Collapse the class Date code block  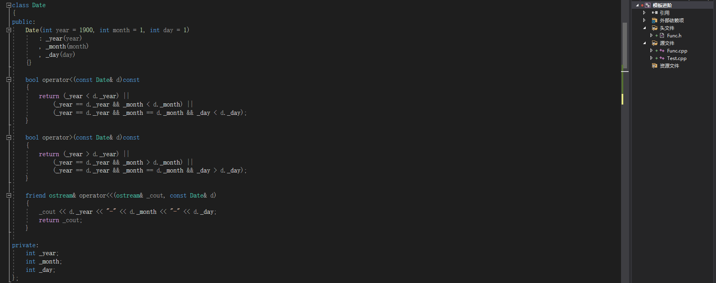click(x=9, y=5)
